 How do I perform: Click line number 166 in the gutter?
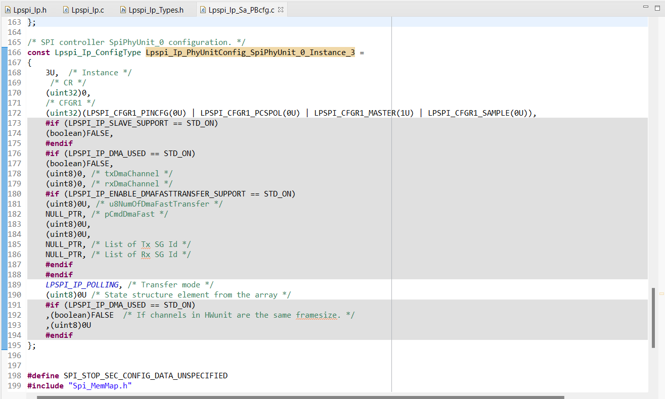(14, 52)
